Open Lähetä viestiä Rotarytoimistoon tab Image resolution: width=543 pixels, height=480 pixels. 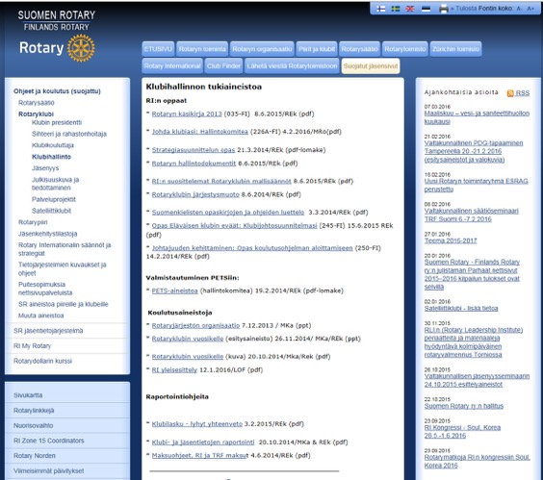click(292, 66)
